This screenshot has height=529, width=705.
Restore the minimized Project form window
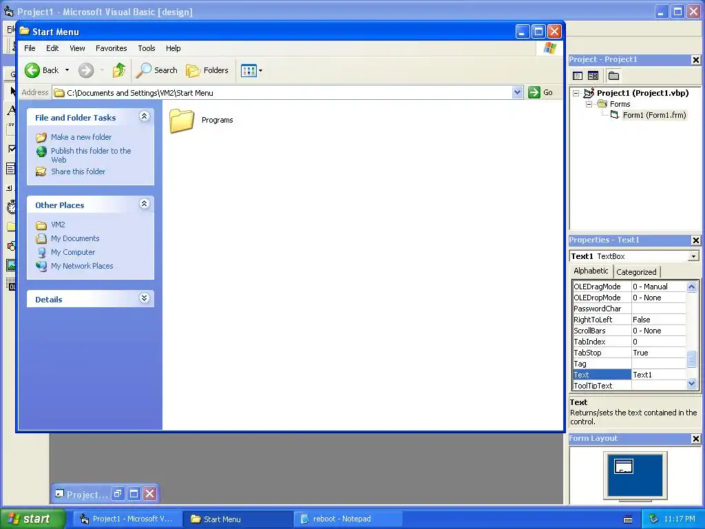(x=118, y=493)
